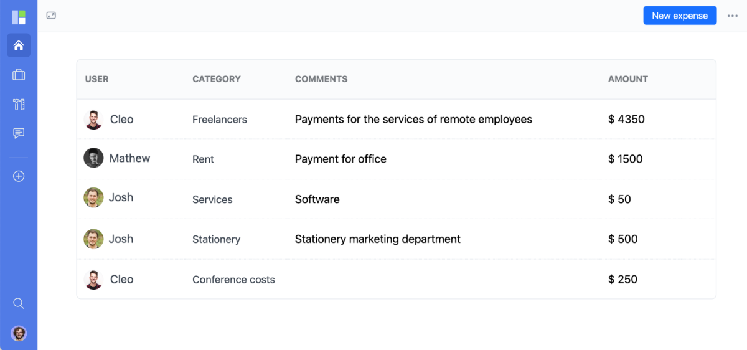Click the plus add icon in the sidebar

tap(19, 176)
